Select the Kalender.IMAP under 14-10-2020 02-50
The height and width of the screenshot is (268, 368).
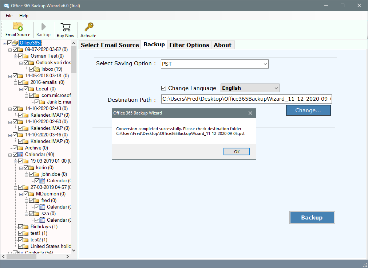point(50,128)
